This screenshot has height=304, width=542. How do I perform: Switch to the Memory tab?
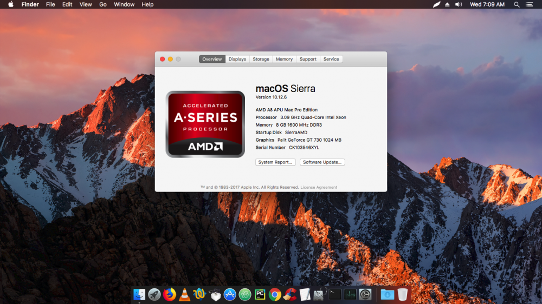pyautogui.click(x=284, y=59)
